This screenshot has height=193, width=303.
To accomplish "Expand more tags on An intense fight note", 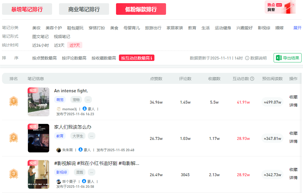I will coord(88,100).
